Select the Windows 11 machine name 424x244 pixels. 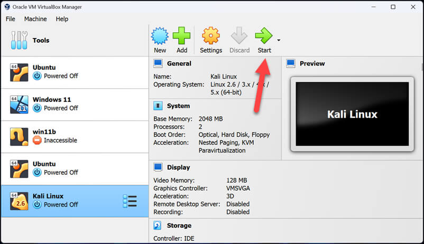[x=52, y=99]
